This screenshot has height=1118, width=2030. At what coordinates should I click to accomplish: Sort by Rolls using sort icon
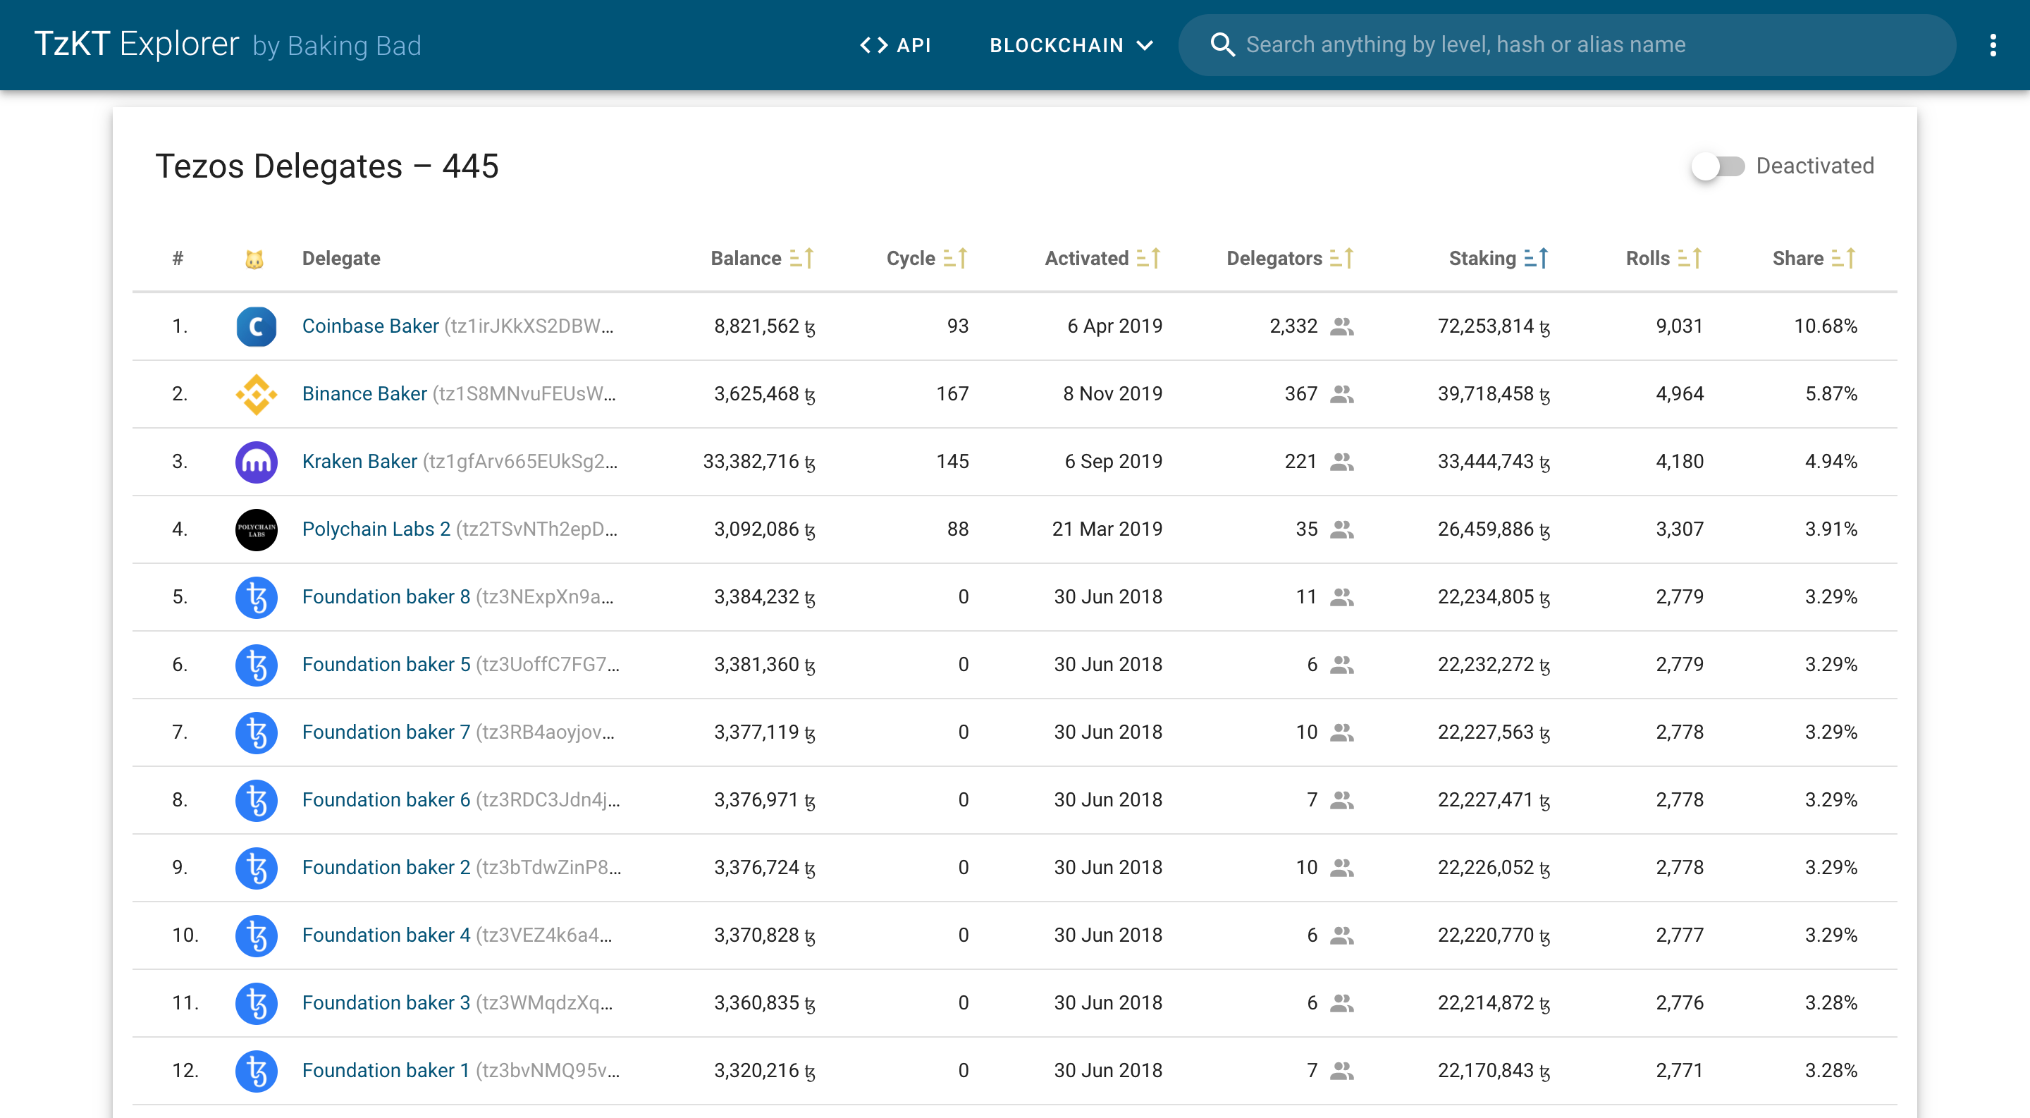pos(1690,259)
